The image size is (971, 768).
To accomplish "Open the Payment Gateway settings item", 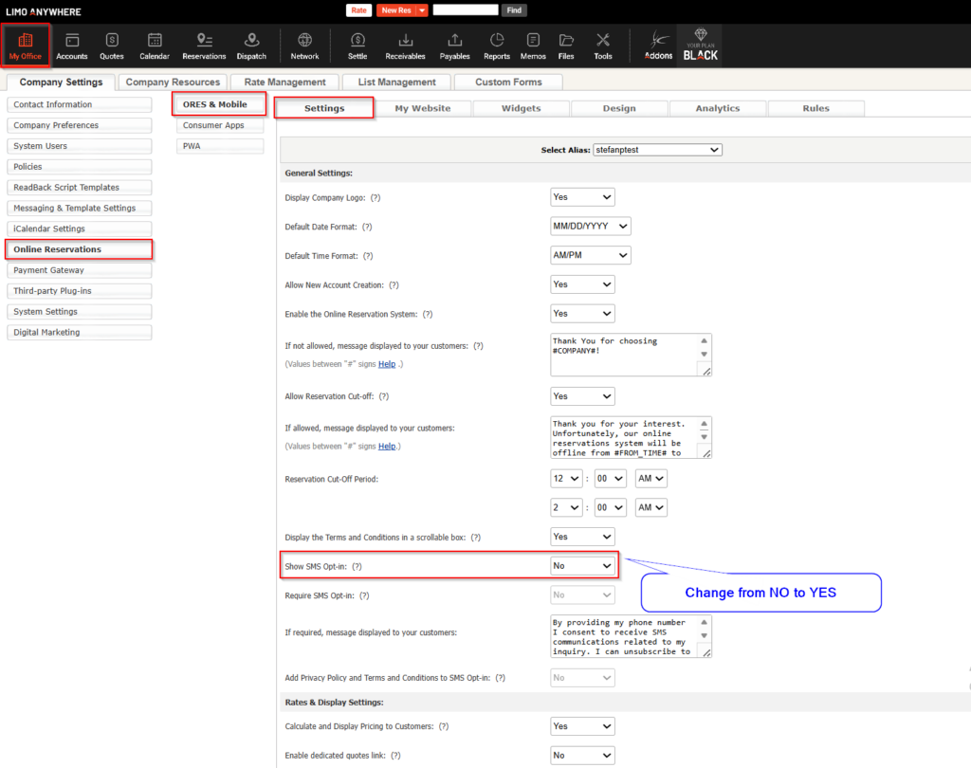I will [x=79, y=270].
